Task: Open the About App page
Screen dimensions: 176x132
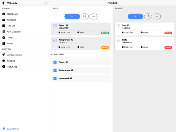Action: tap(25, 67)
